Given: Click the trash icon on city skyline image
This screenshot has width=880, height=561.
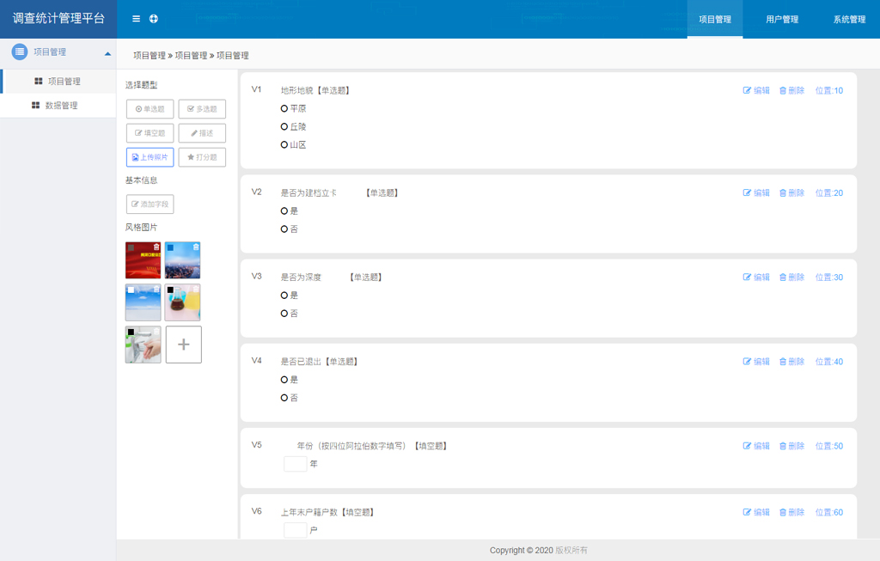Looking at the screenshot, I should pos(196,247).
